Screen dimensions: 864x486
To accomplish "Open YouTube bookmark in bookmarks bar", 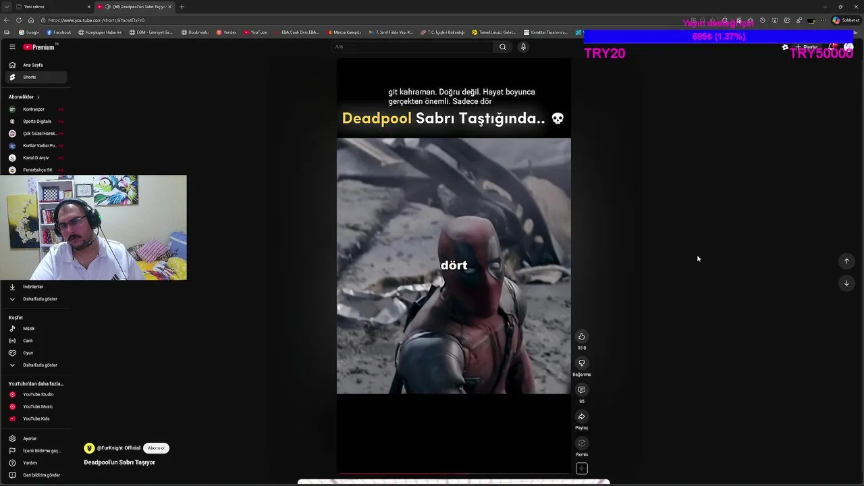I will (255, 32).
